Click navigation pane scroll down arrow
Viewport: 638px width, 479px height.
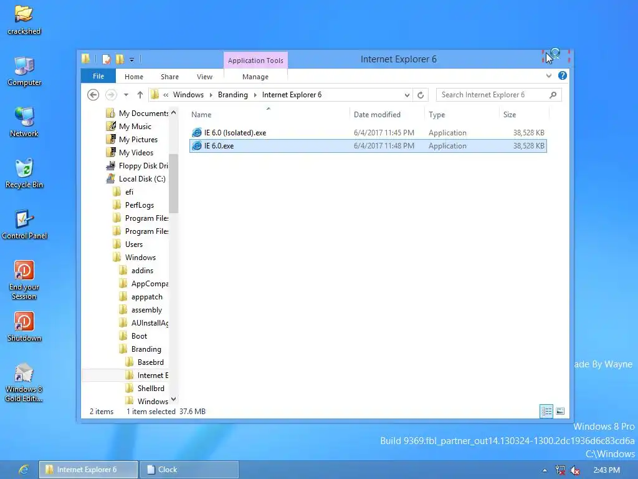coord(174,399)
